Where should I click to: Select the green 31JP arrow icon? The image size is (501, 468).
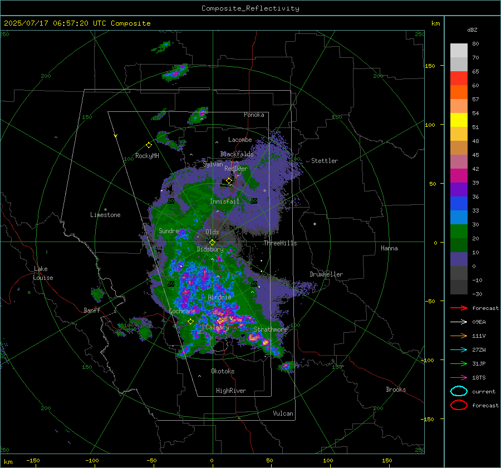pos(459,363)
